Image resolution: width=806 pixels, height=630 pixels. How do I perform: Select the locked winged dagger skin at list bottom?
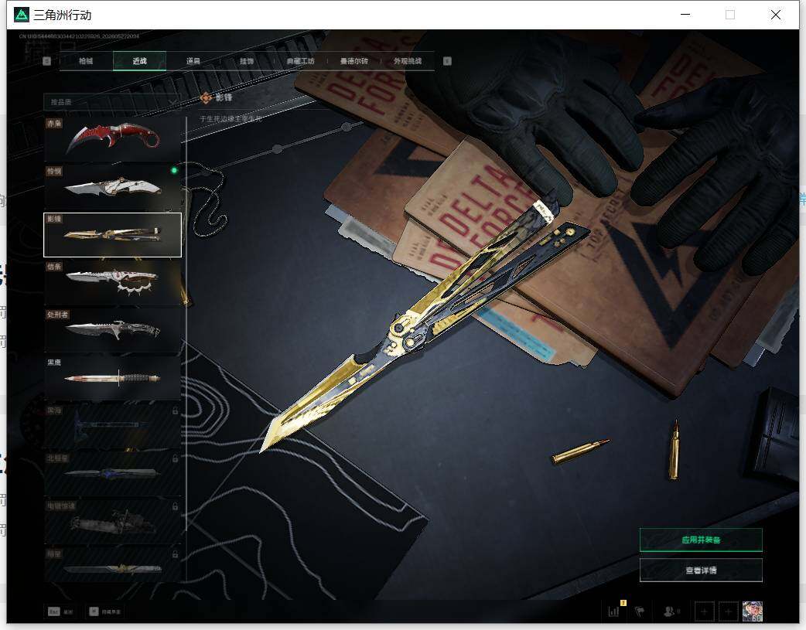(113, 564)
